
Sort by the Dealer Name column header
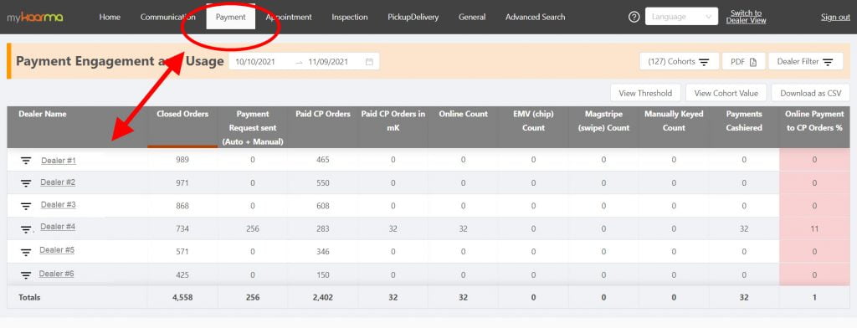(x=77, y=127)
